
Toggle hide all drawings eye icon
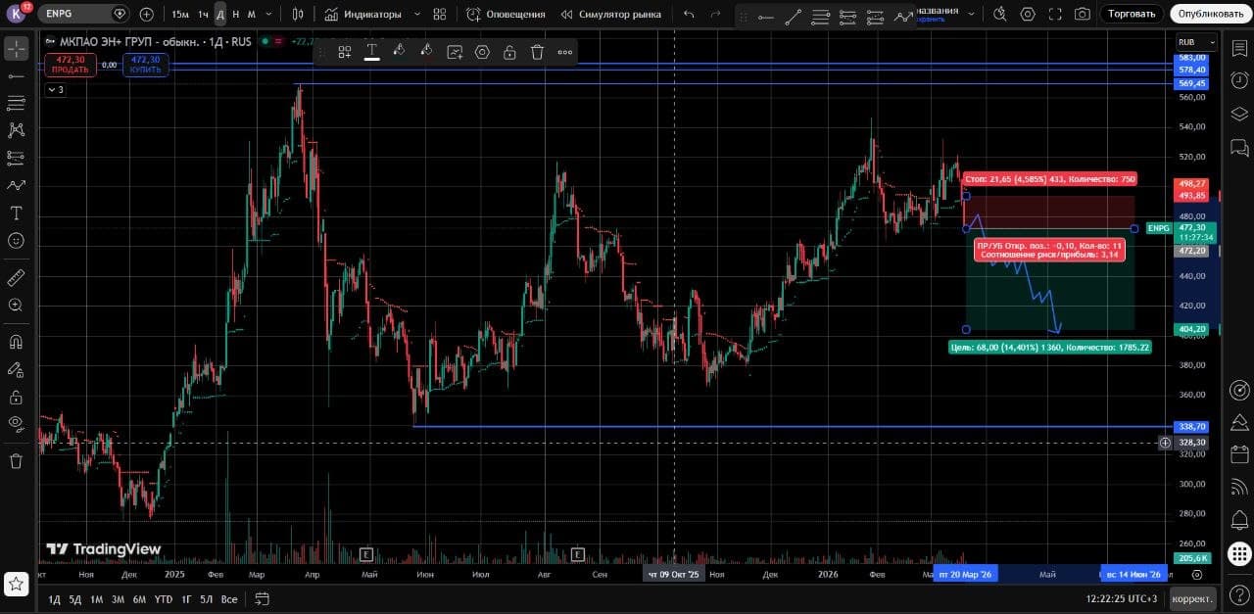pos(16,423)
